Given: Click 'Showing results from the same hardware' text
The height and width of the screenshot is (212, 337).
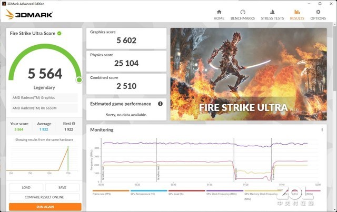Looking at the screenshot, I should (x=44, y=139).
